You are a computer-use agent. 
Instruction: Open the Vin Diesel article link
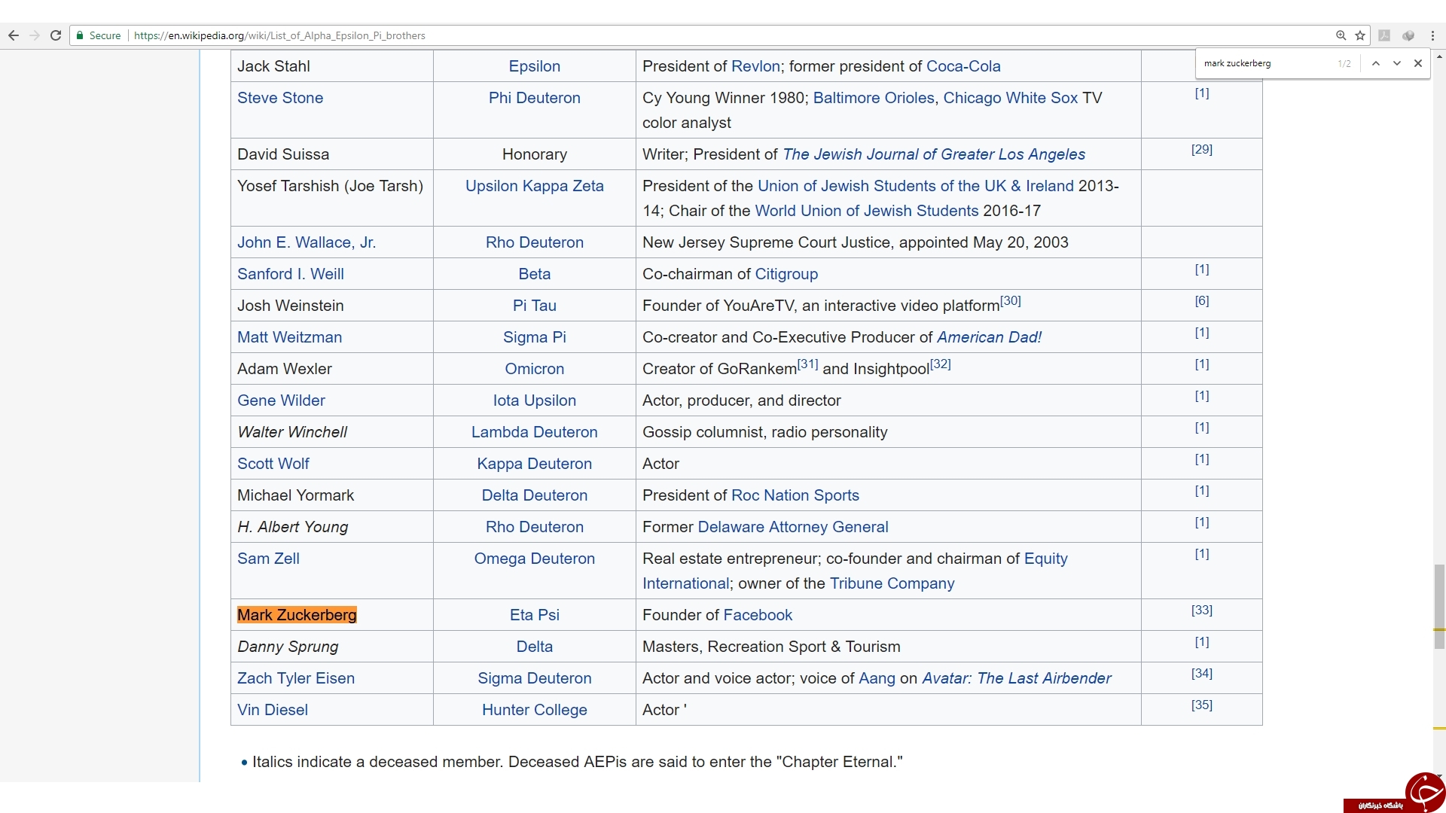[273, 710]
